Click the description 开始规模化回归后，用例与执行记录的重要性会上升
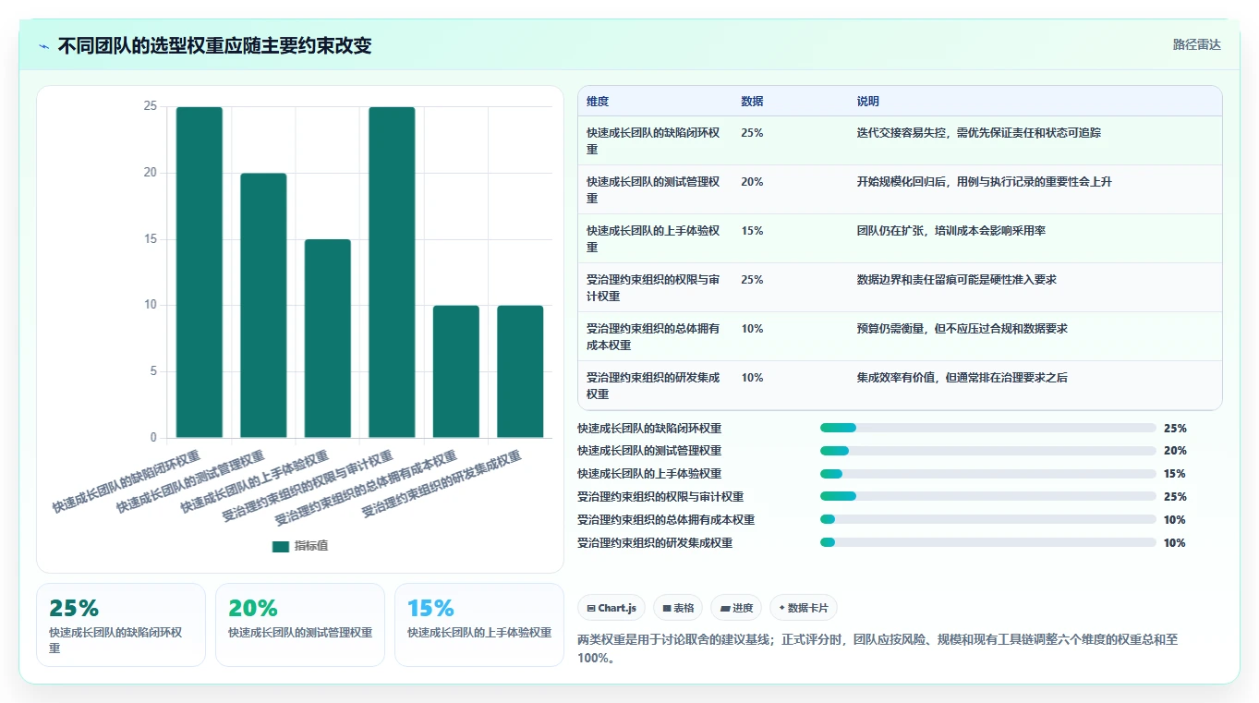 point(985,182)
